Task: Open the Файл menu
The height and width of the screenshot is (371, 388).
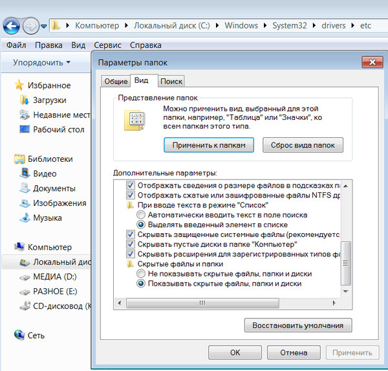Action: [x=16, y=45]
